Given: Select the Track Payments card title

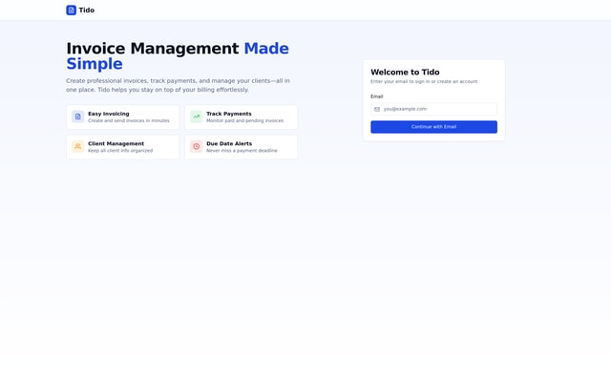Looking at the screenshot, I should click(x=228, y=114).
